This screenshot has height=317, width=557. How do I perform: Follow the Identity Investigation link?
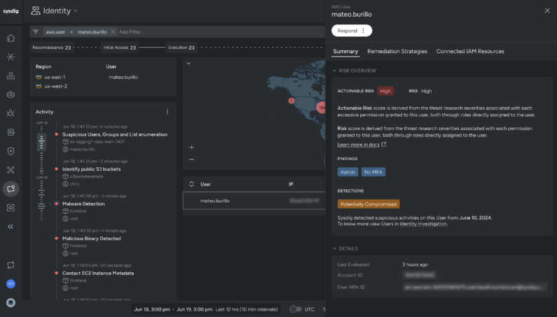423,224
